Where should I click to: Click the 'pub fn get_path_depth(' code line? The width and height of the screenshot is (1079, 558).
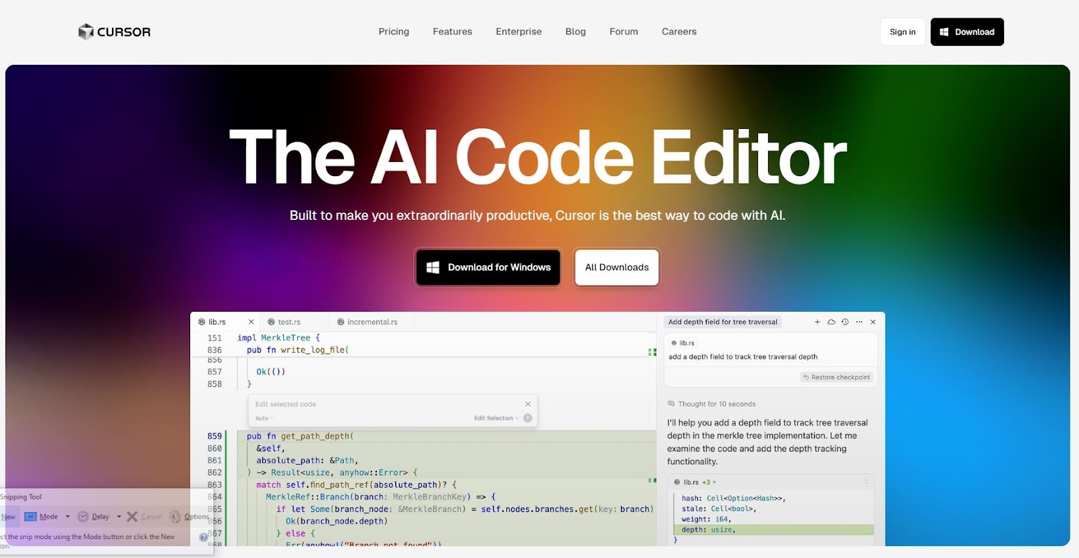click(300, 436)
